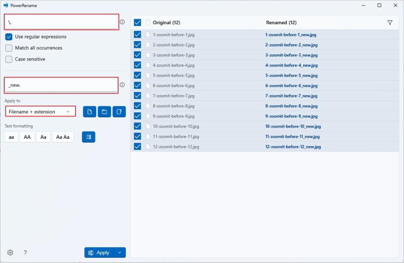This screenshot has height=263, width=404.
Task: Uncheck the 2-zoomit-before-2.jpg checkbox
Action: pyautogui.click(x=137, y=45)
